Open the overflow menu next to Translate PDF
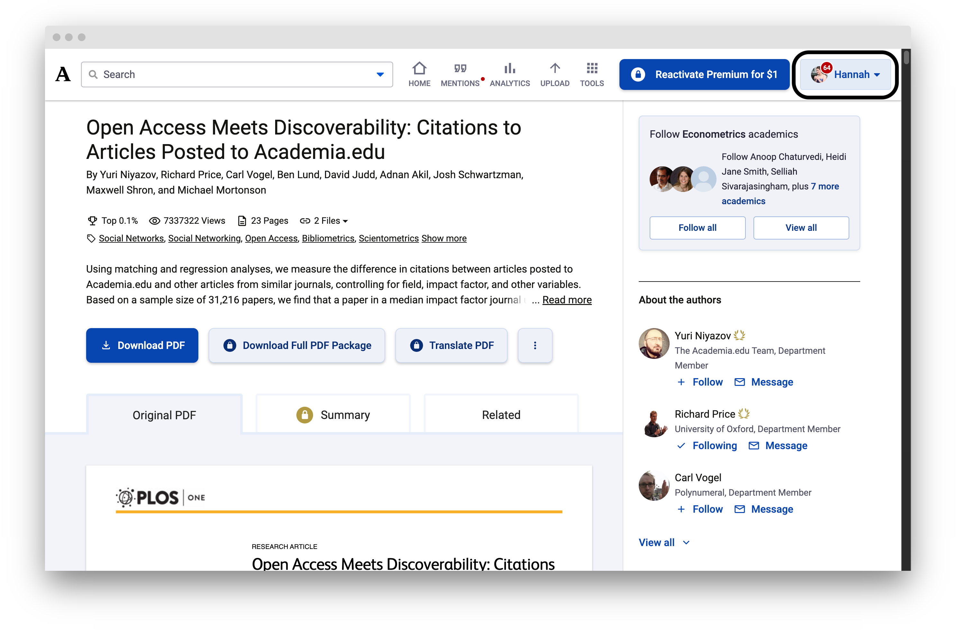 point(535,345)
